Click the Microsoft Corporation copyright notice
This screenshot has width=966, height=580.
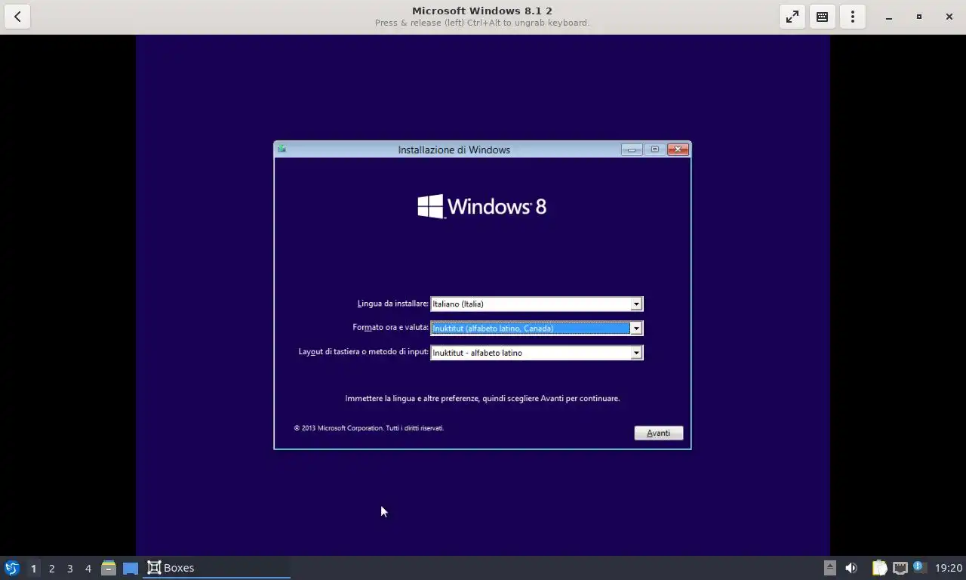tap(369, 428)
